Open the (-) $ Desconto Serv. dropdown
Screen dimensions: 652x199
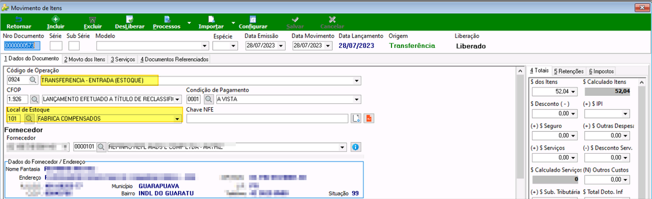625,158
